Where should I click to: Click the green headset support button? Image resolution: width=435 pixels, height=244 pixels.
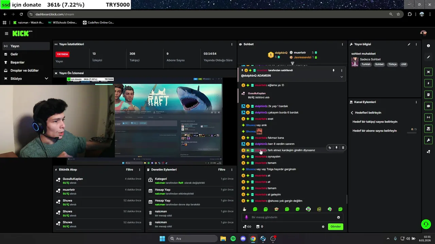coord(426,224)
